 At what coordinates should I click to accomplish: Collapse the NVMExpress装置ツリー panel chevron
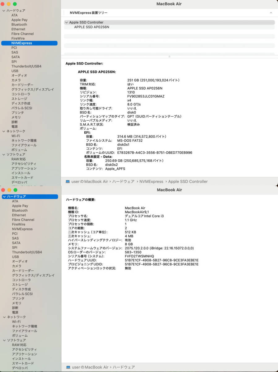click(x=271, y=13)
